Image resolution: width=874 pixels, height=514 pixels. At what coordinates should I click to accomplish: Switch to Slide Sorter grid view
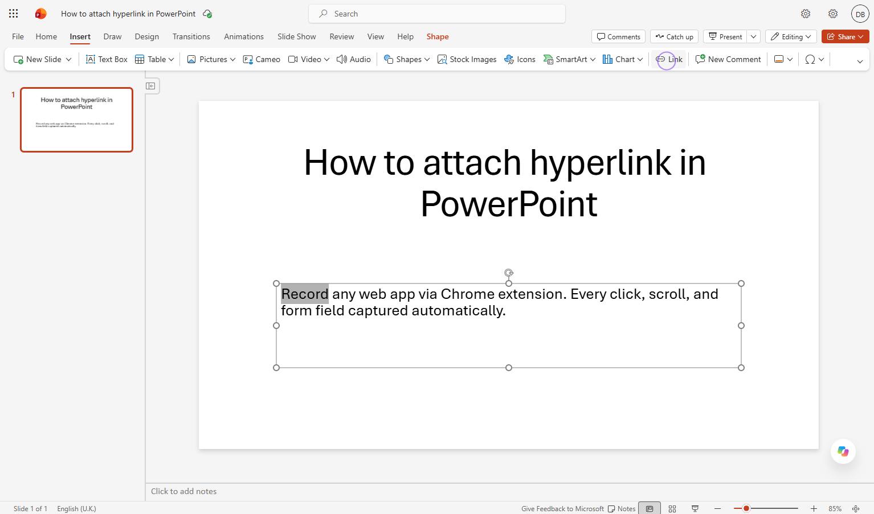[x=672, y=508]
